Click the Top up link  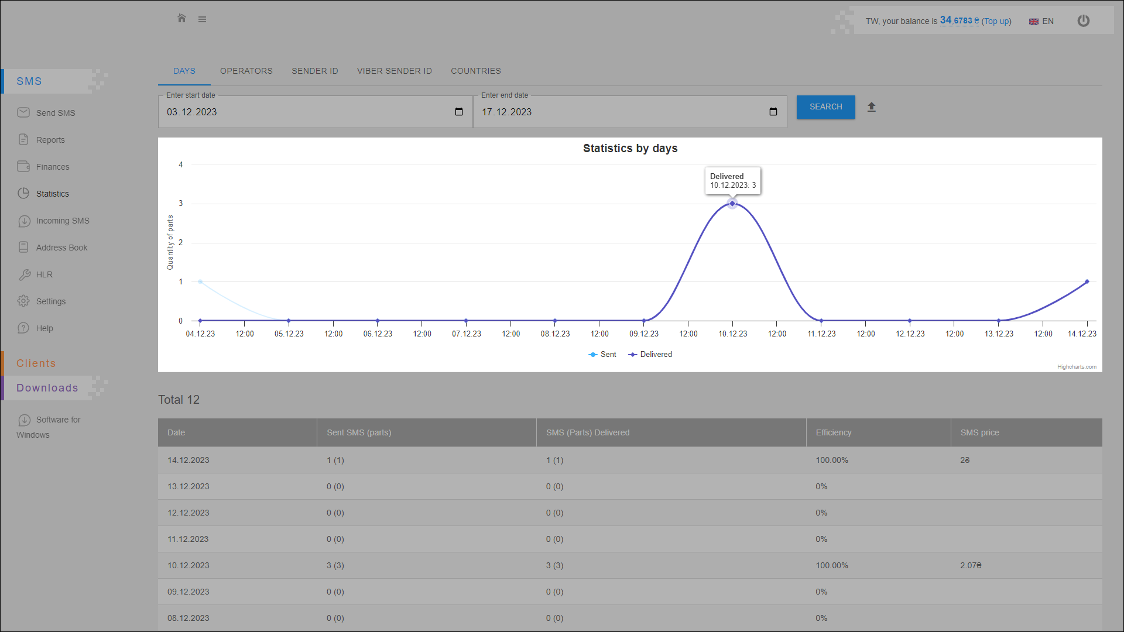[996, 21]
